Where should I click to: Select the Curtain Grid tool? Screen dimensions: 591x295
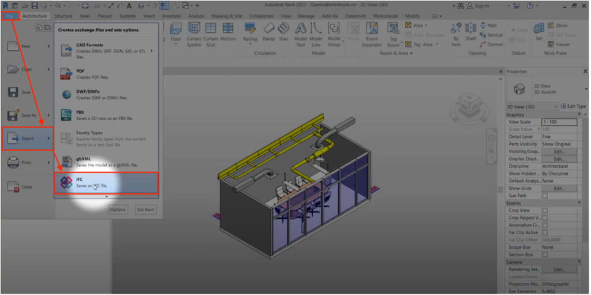click(x=210, y=34)
